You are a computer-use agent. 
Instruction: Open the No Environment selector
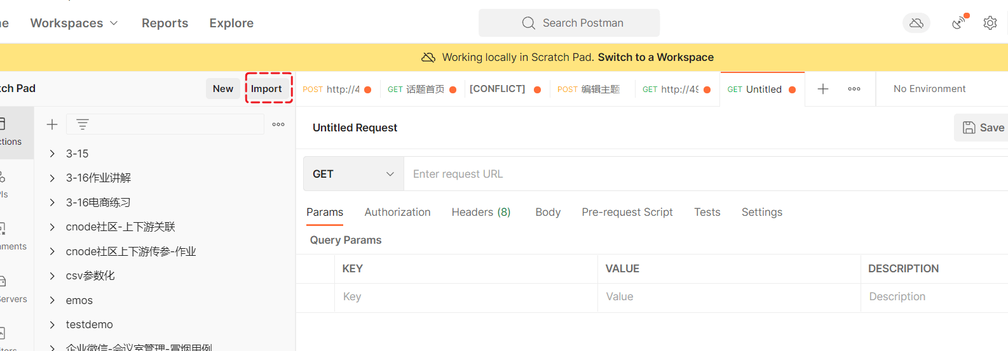point(929,89)
